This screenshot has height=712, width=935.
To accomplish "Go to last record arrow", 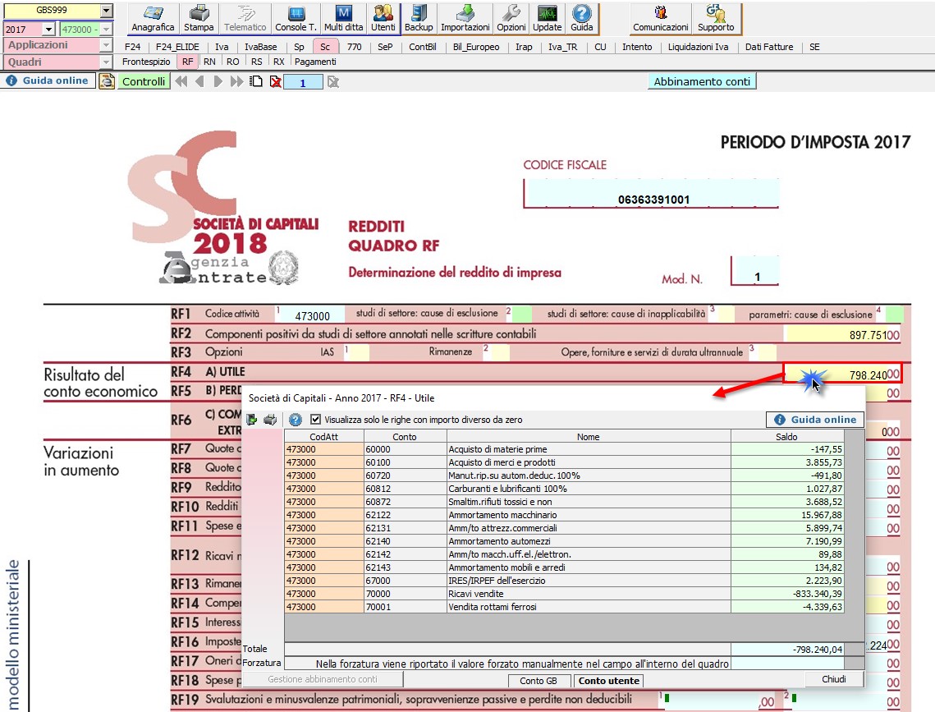I will 236,81.
